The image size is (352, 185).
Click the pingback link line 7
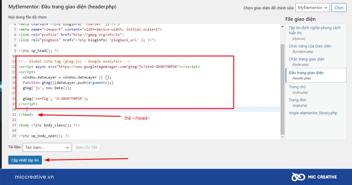[x=87, y=40]
